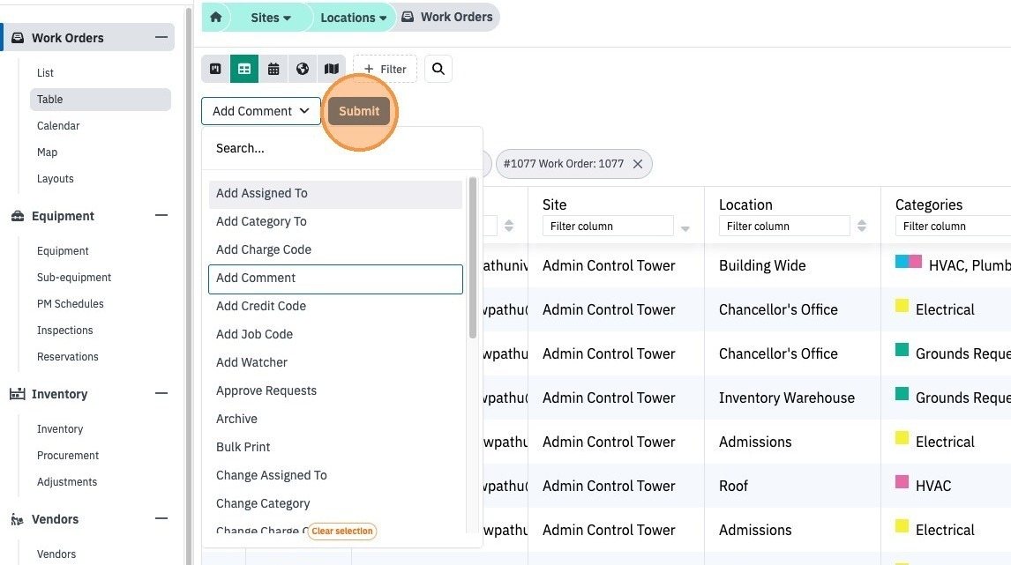Click the Location Filter column input
Screen dimensions: 1011x565
[784, 227]
